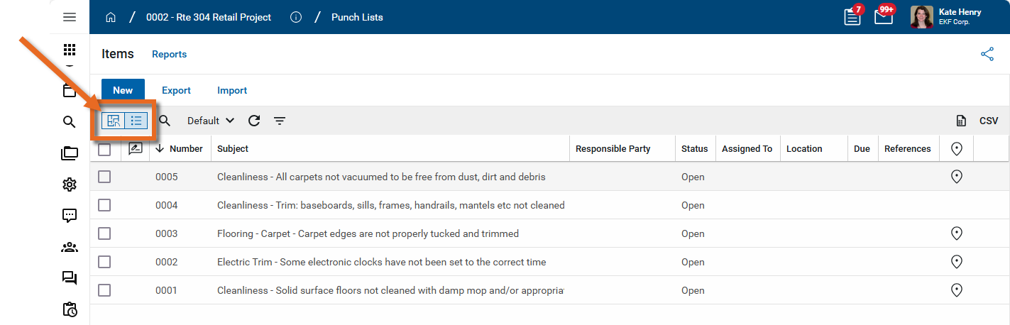Image resolution: width=1010 pixels, height=325 pixels.
Task: Select the checkbox for item 0005
Action: [x=104, y=177]
